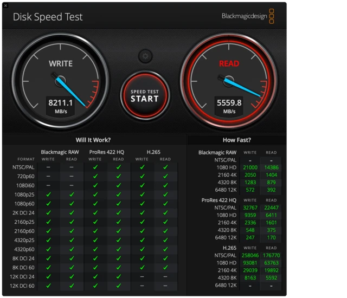Click the 1283 write value for 4320 8K
Viewport: 347px width, 298px height.
point(250,183)
